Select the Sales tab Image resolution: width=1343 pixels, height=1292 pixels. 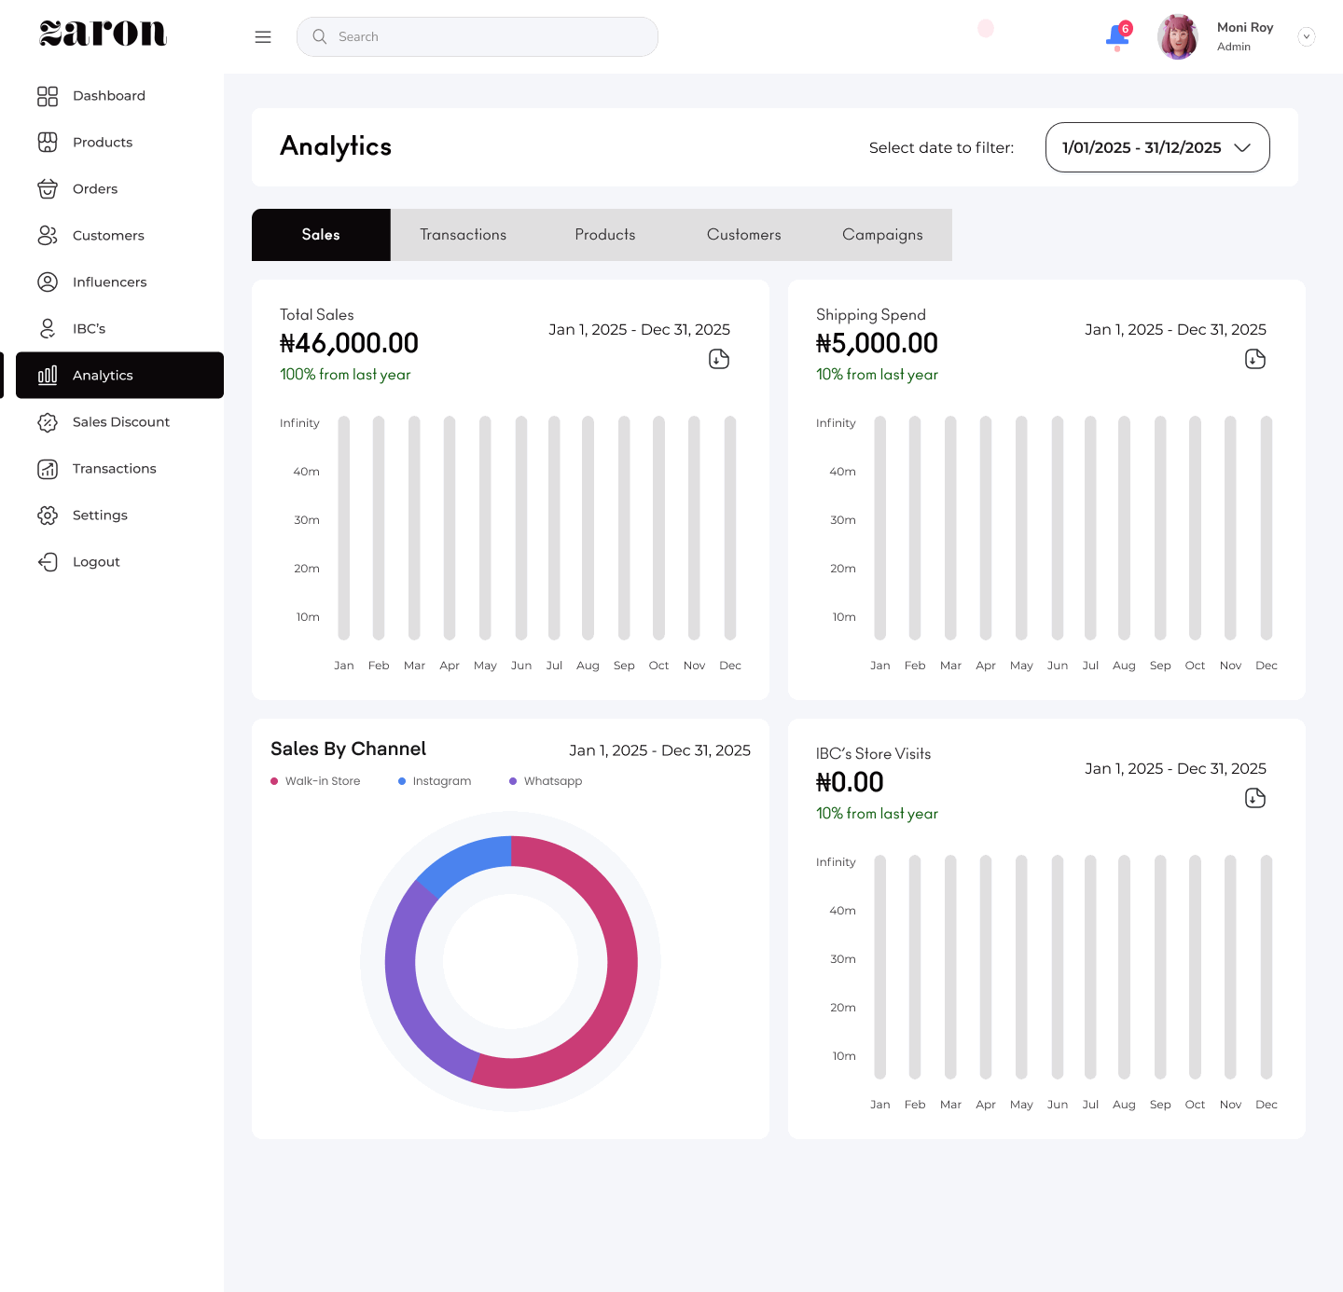321,235
